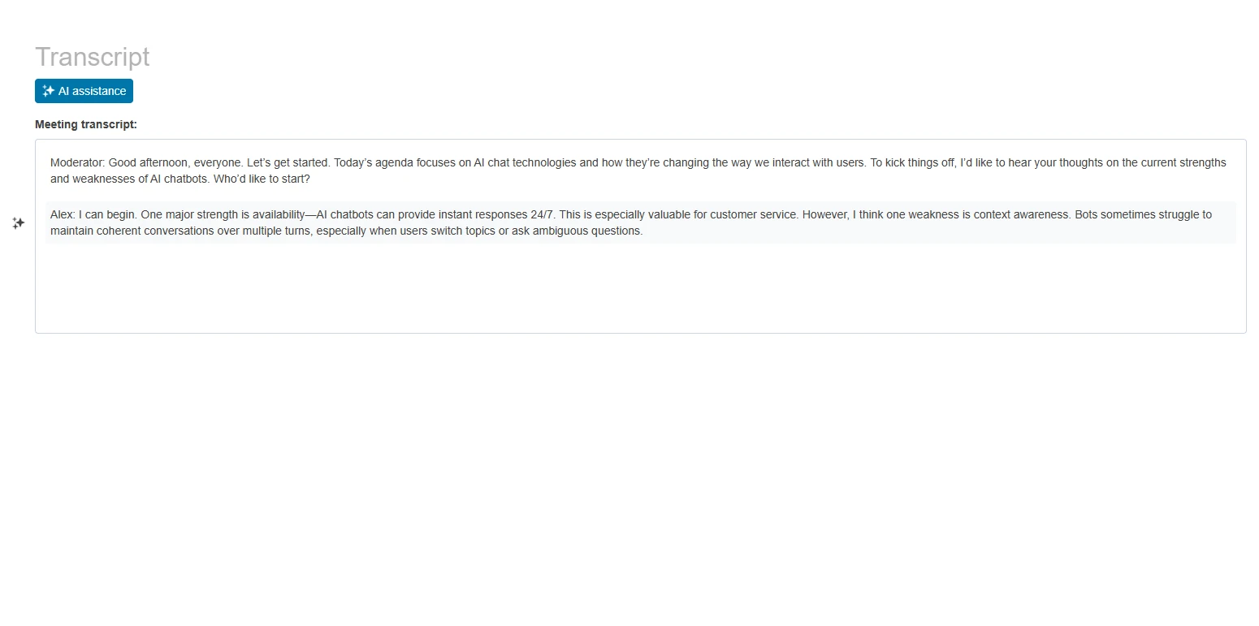The image size is (1259, 626).
Task: Click the Moderator's opening paragraph
Action: (569, 171)
